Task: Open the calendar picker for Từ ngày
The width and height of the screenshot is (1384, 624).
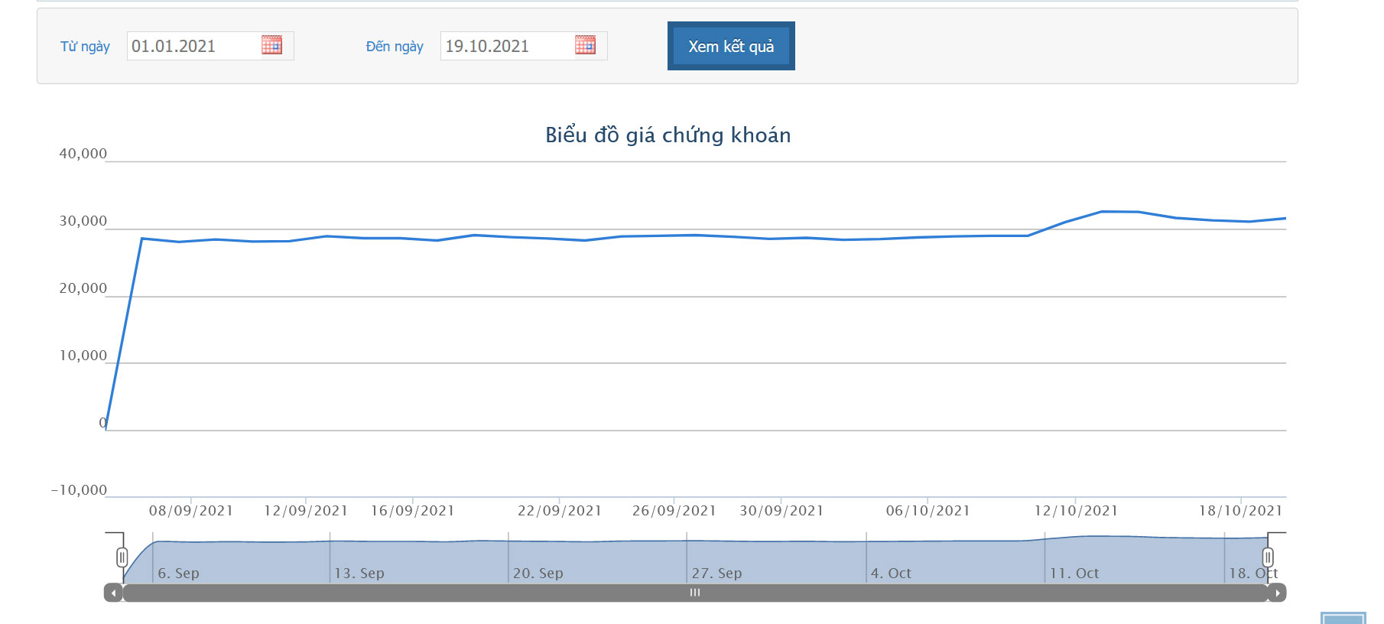Action: [271, 45]
